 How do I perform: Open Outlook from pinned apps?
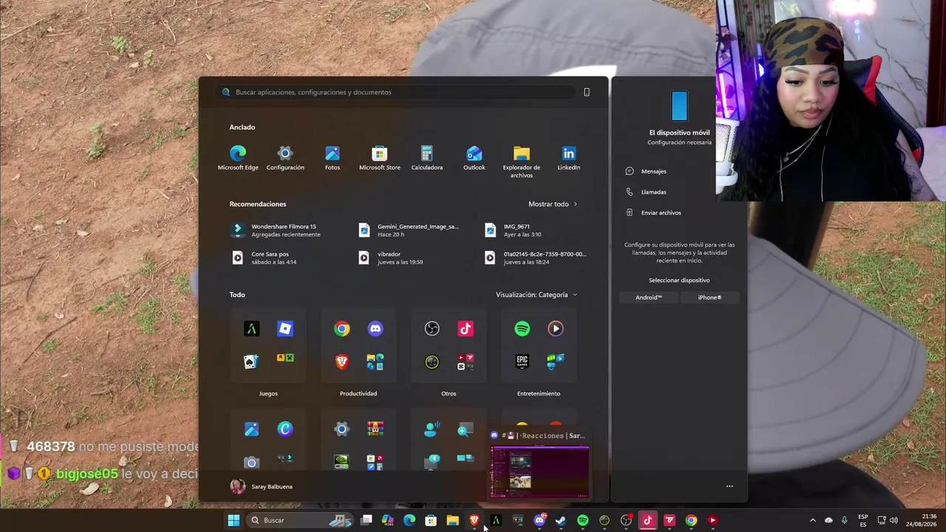point(474,158)
